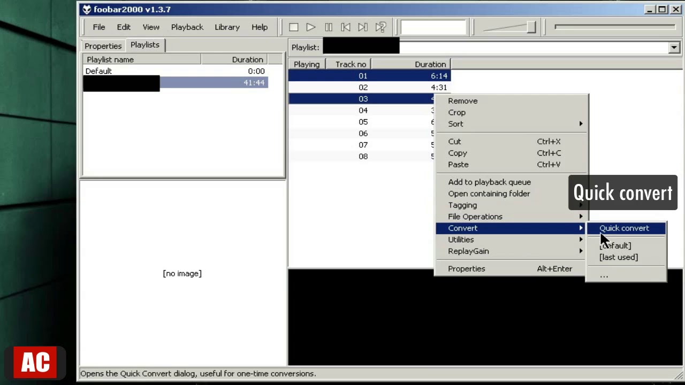
Task: Choose Cut from the context menu
Action: pos(511,142)
